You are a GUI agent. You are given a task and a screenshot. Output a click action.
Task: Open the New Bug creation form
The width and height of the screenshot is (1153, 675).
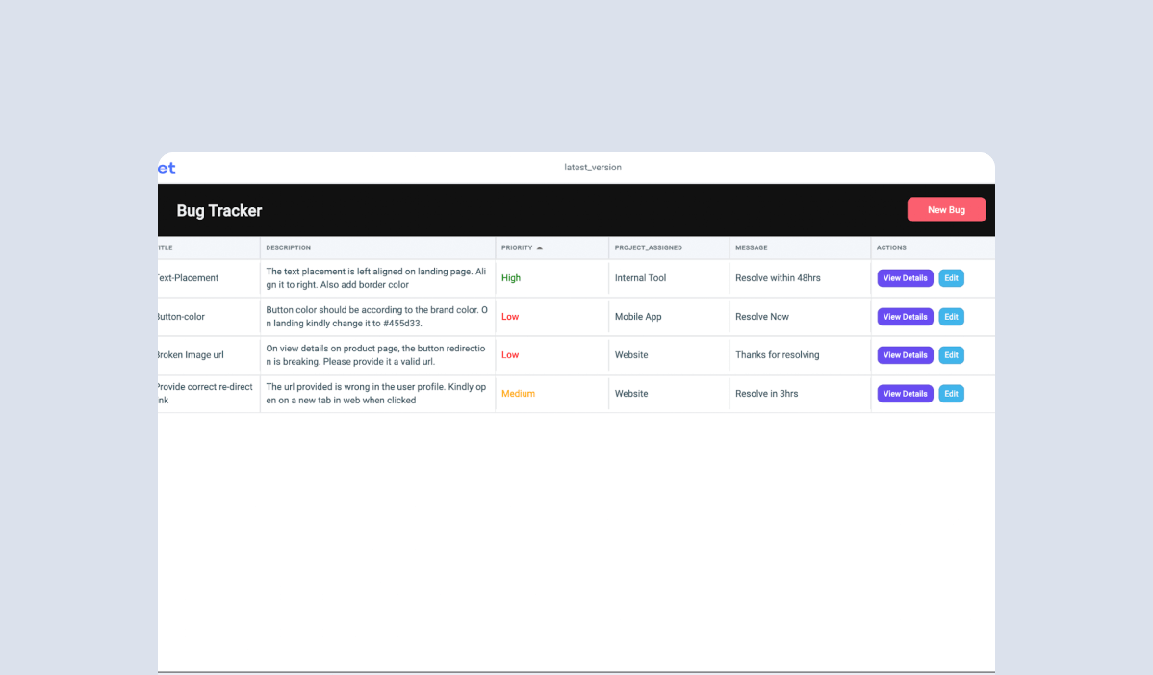[946, 209]
